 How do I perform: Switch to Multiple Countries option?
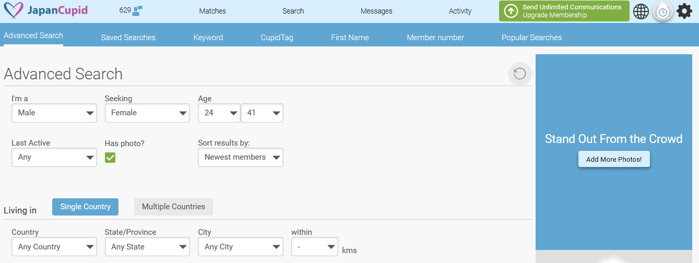pyautogui.click(x=173, y=207)
